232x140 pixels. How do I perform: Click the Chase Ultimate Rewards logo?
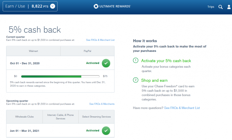click(x=112, y=6)
